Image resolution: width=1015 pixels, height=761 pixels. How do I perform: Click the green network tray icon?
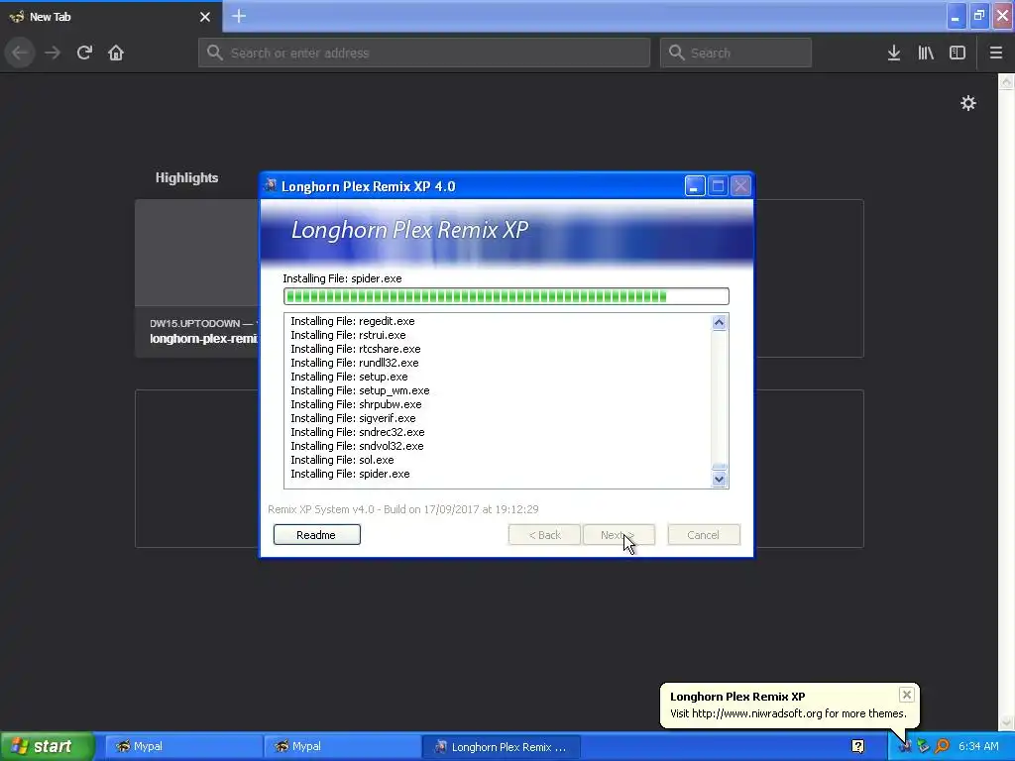(x=923, y=746)
